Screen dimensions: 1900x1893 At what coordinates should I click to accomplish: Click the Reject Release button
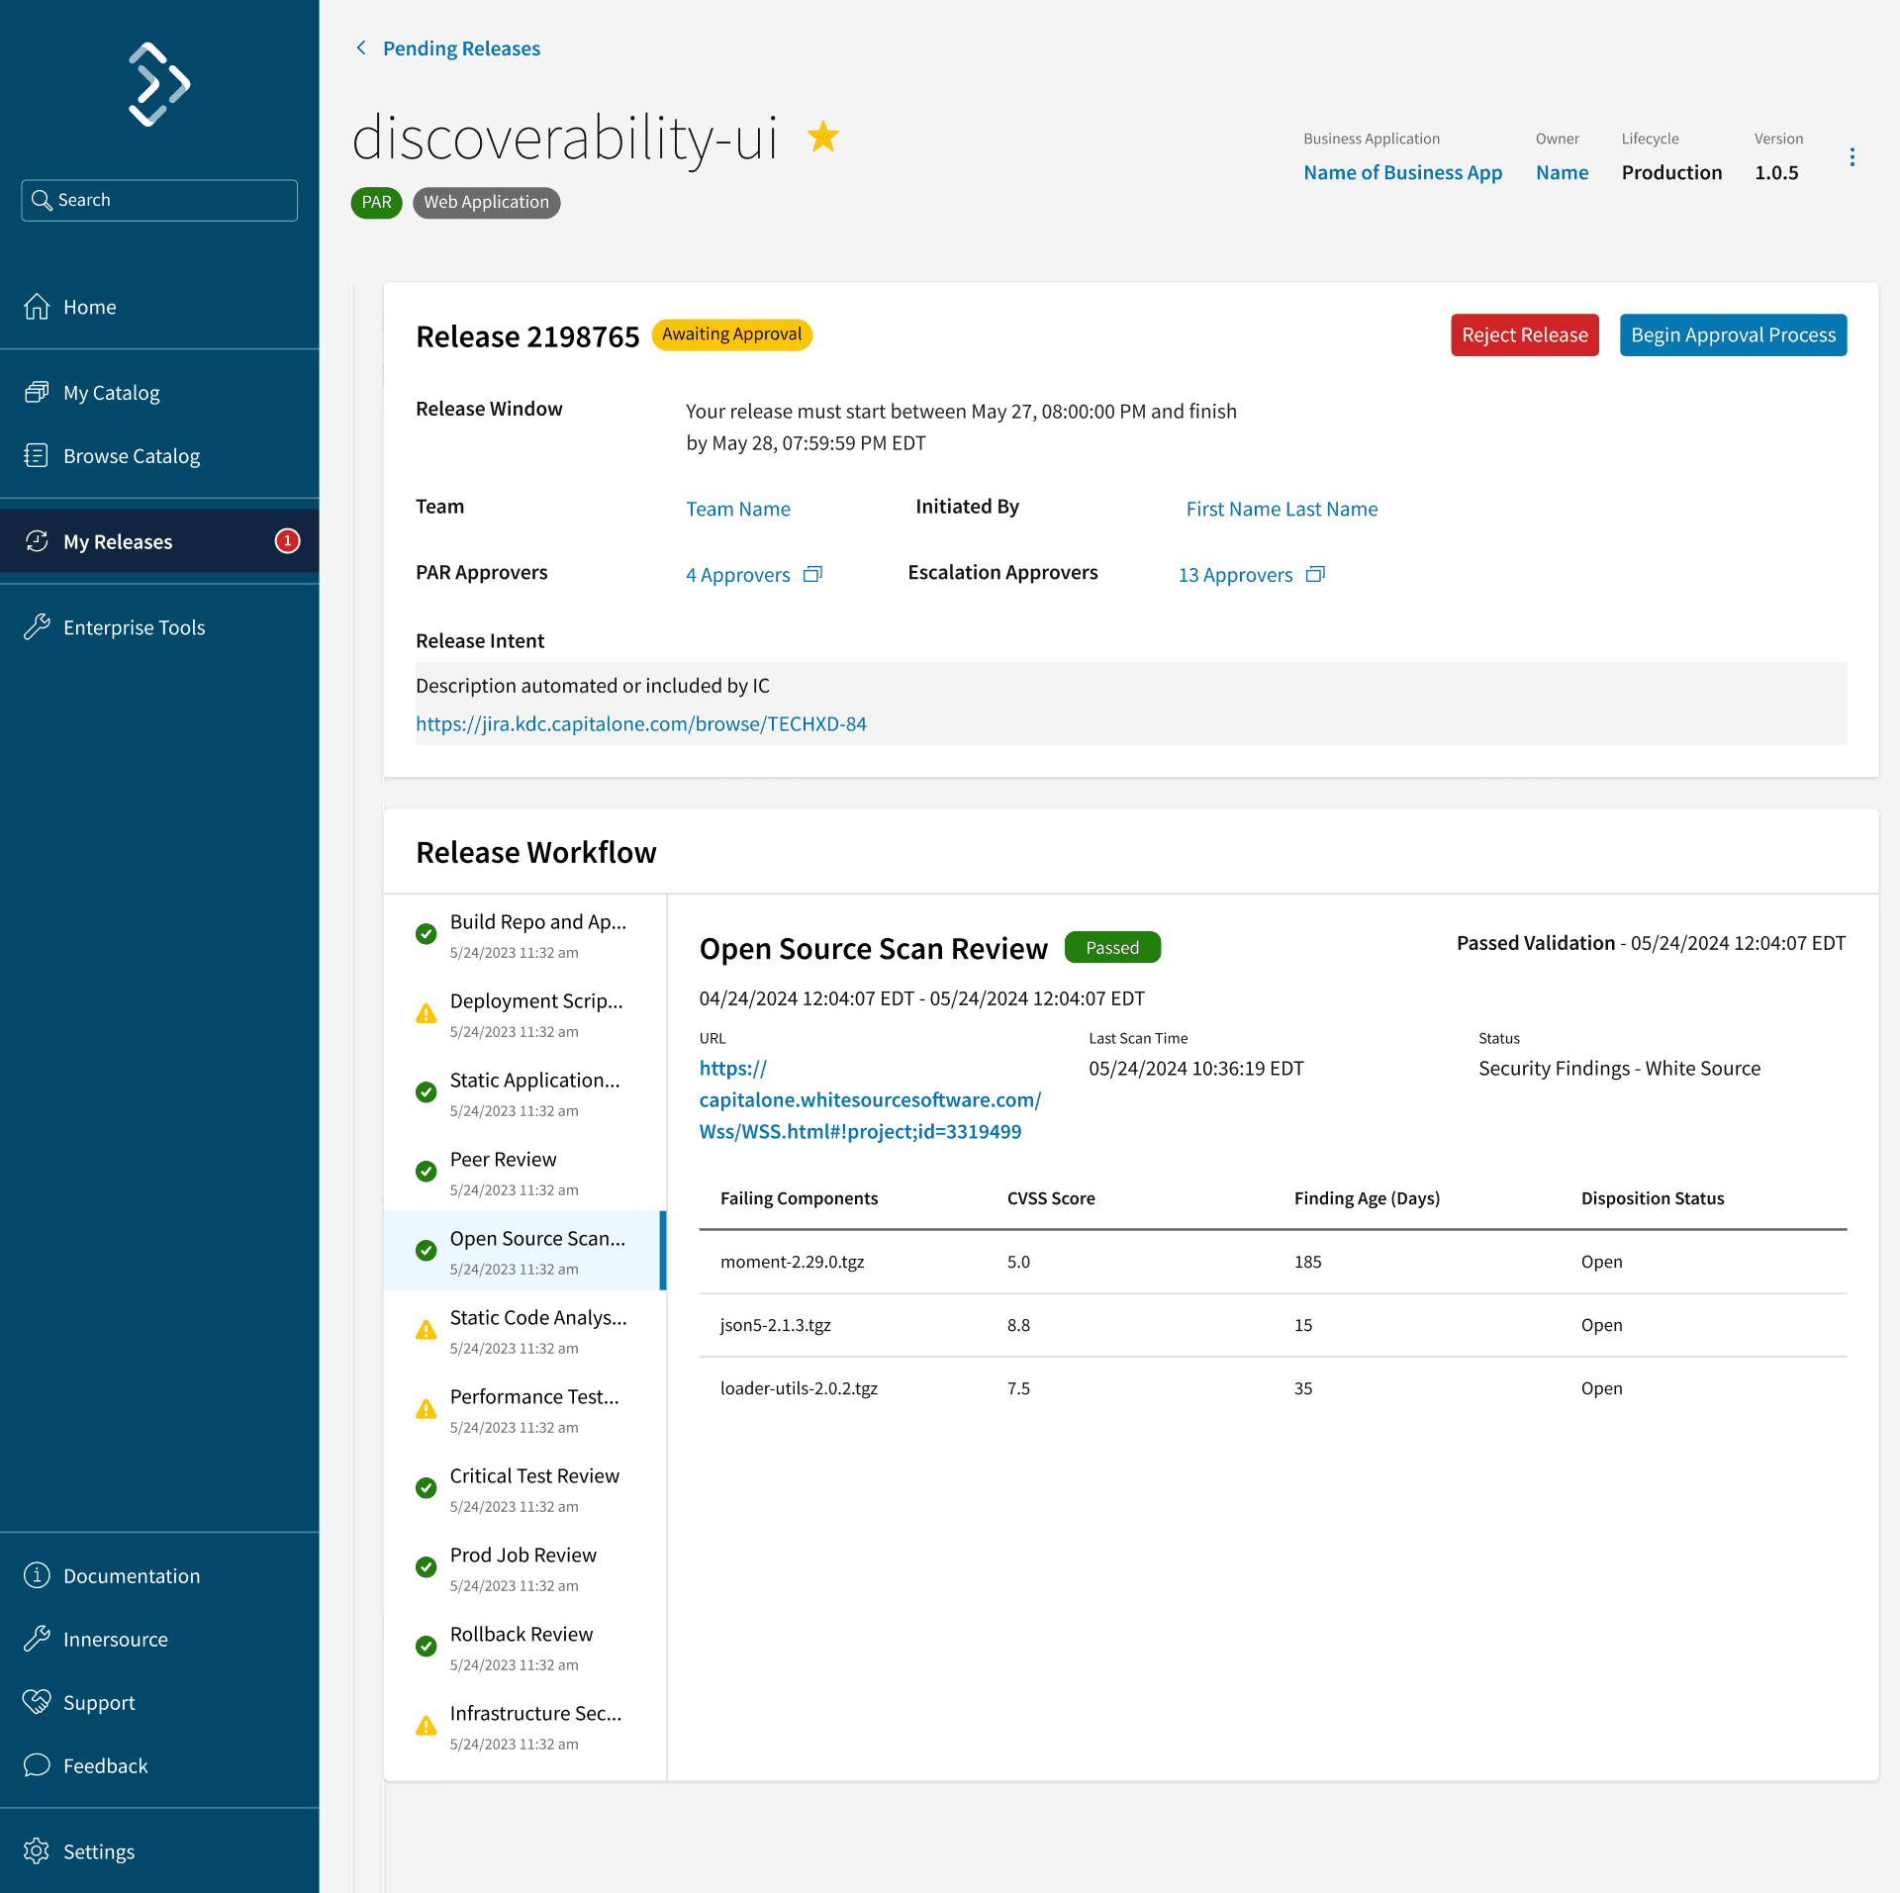pyautogui.click(x=1524, y=334)
